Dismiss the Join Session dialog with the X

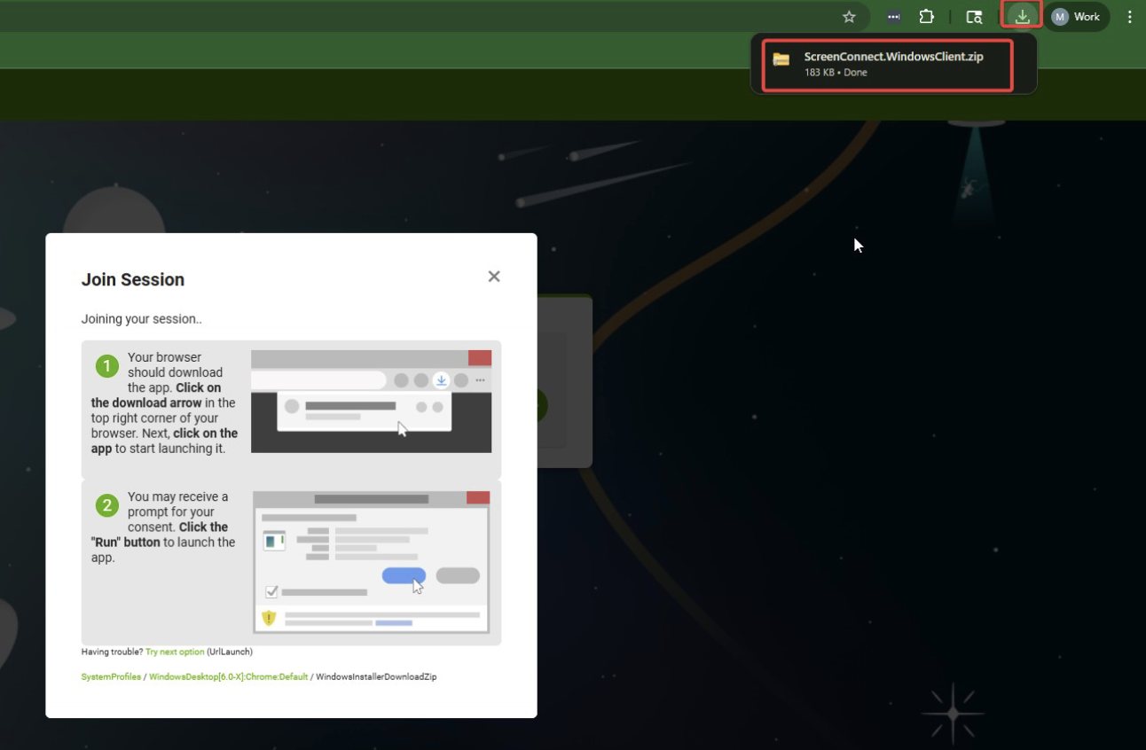[x=493, y=276]
